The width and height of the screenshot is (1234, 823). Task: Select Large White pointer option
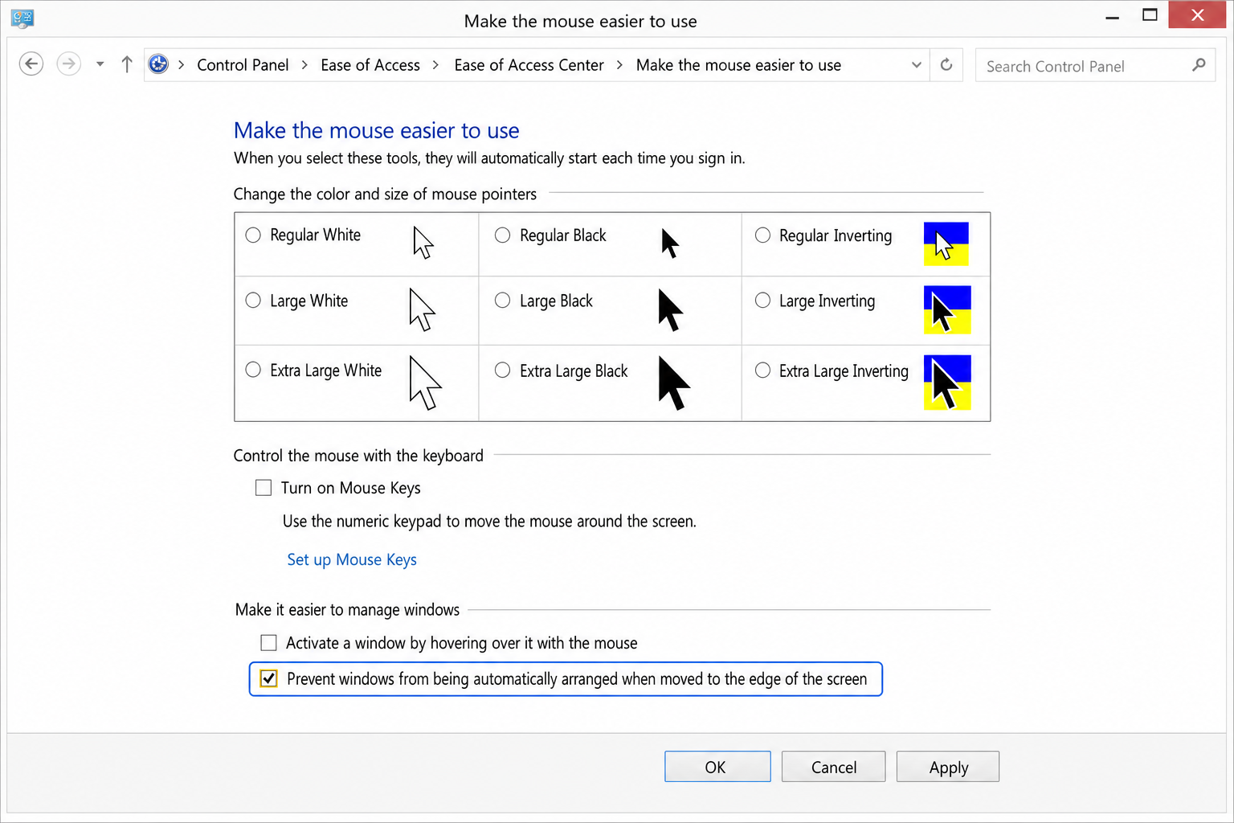click(253, 300)
